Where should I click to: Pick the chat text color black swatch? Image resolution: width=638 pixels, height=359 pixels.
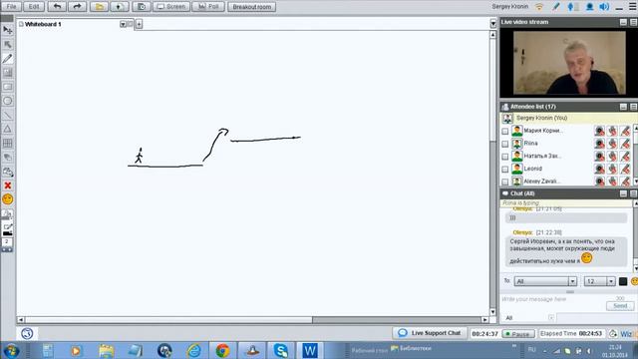coord(622,281)
